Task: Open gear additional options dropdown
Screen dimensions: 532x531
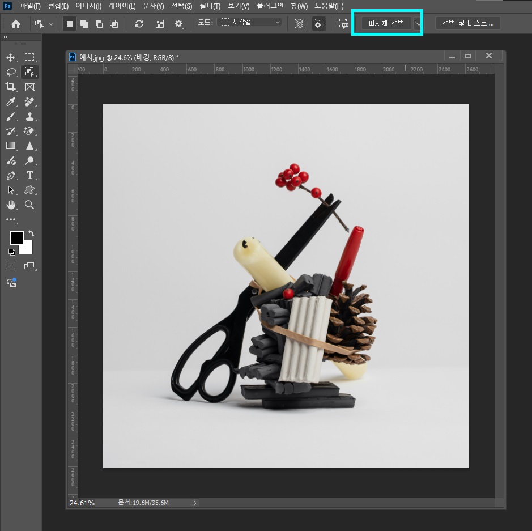Action: (x=179, y=24)
